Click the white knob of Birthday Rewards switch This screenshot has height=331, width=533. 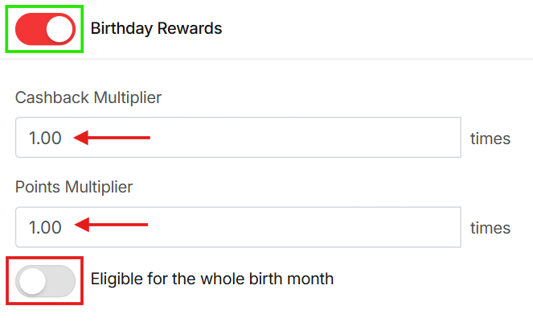point(59,29)
